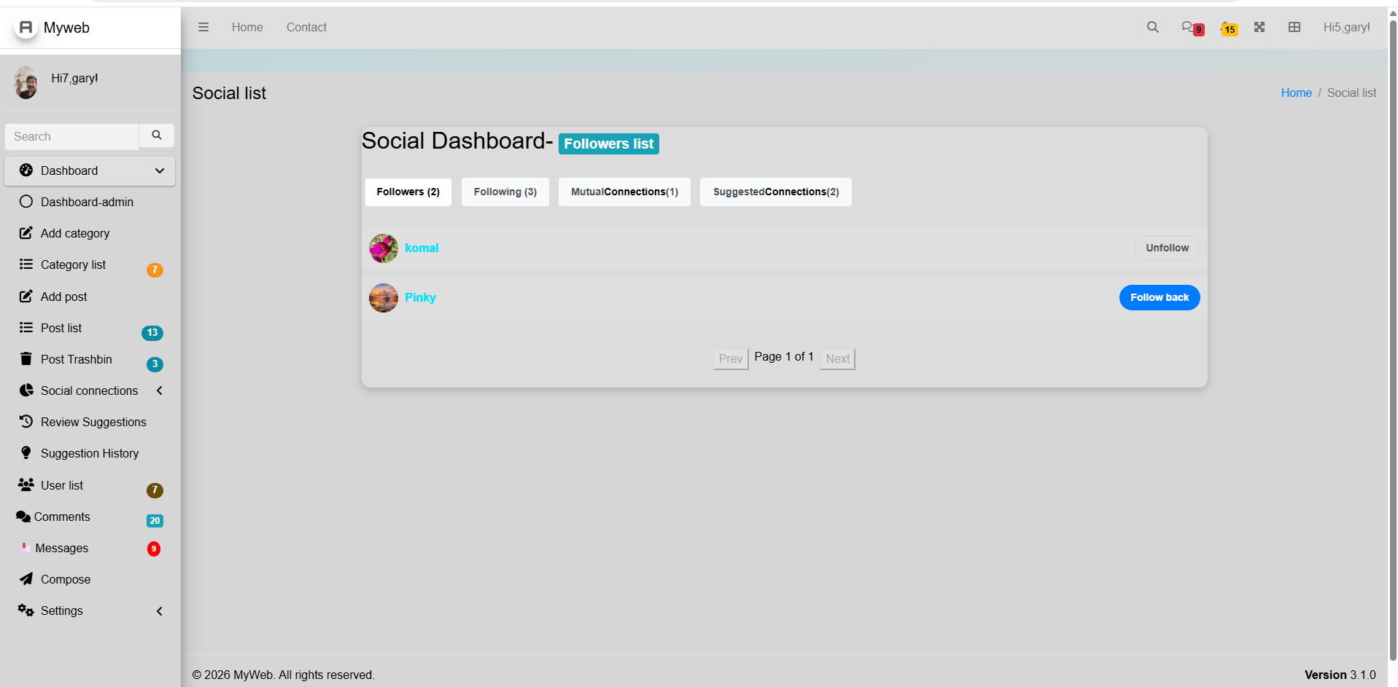1398x687 pixels.
Task: Expand the Settings submenu
Action: click(x=160, y=611)
